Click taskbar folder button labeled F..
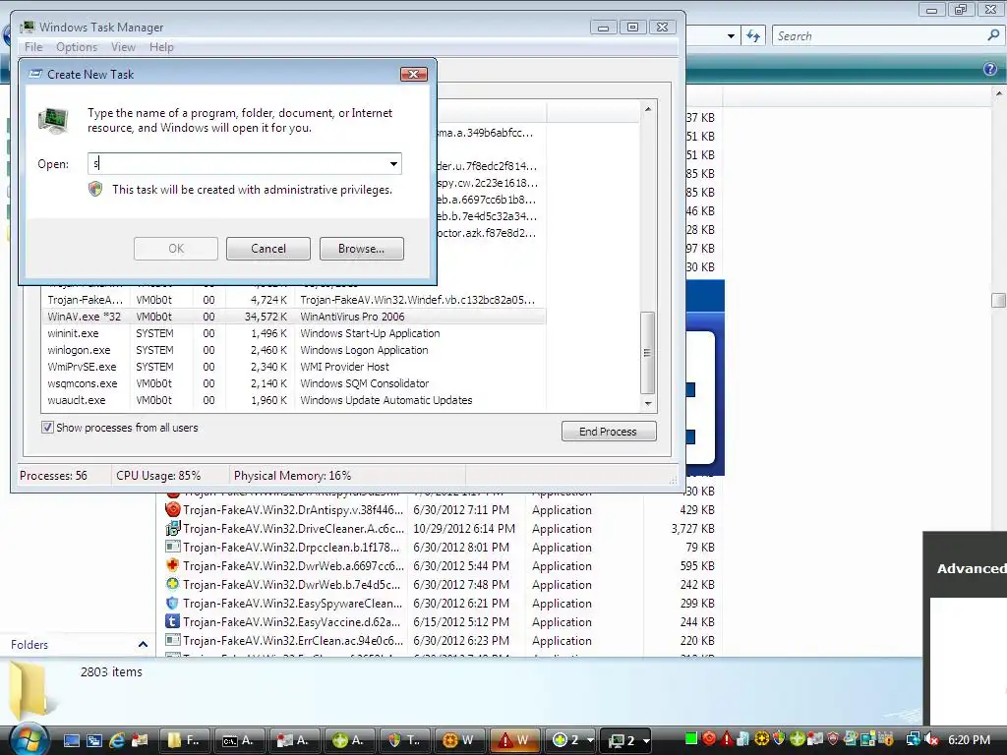Image resolution: width=1007 pixels, height=755 pixels. pos(184,740)
